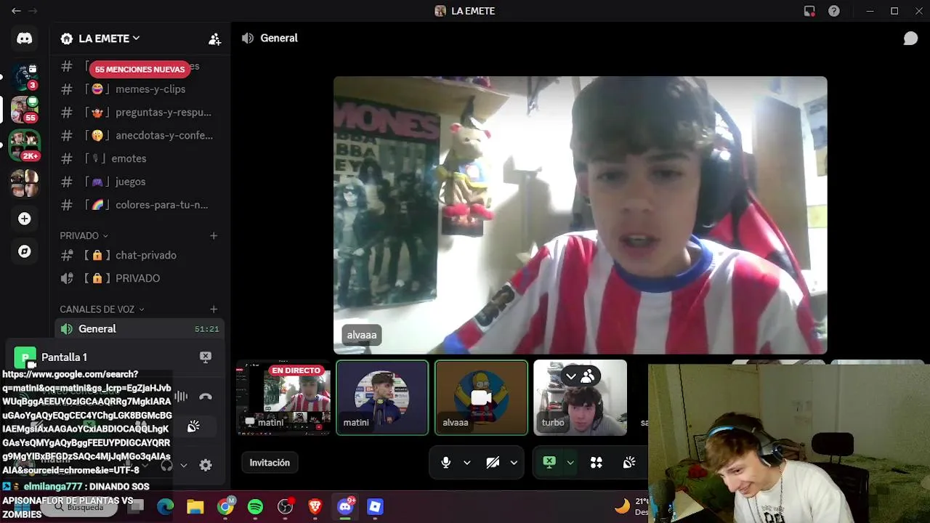Viewport: 930px width, 523px height.
Task: Open the server with 3 badge
Action: tap(25, 76)
